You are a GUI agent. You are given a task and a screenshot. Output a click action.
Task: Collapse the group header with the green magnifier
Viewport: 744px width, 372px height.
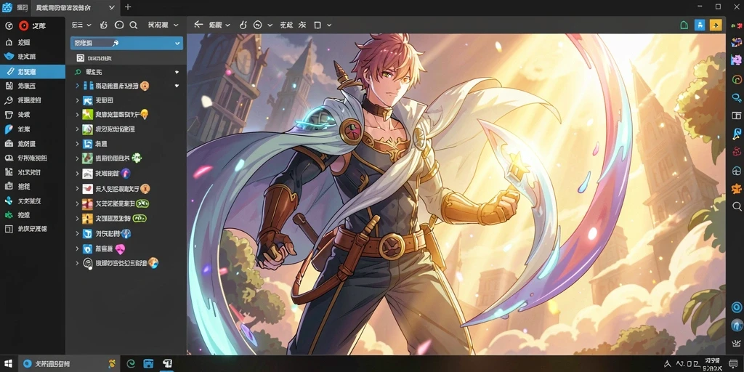[x=177, y=72]
